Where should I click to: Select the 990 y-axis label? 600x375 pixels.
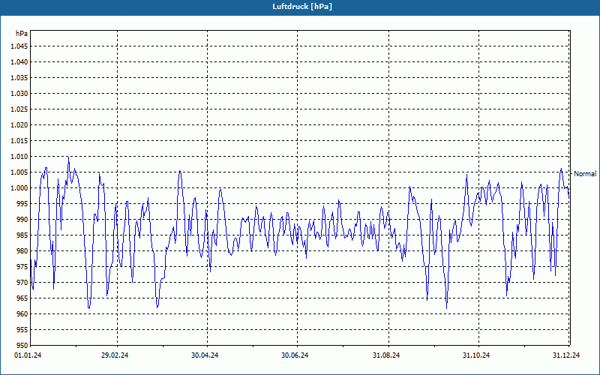tap(22, 219)
